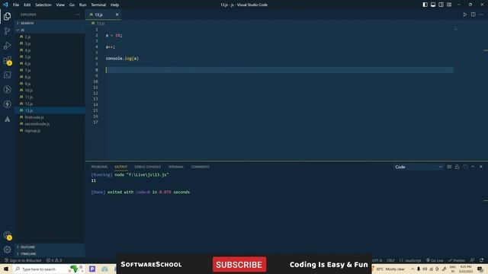Viewport: 488px width, 274px height.
Task: Open the Explorer panel more actions ellipsis
Action: point(78,14)
